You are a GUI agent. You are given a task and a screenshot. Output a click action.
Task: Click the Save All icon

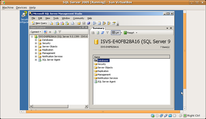pyautogui.click(x=89, y=23)
